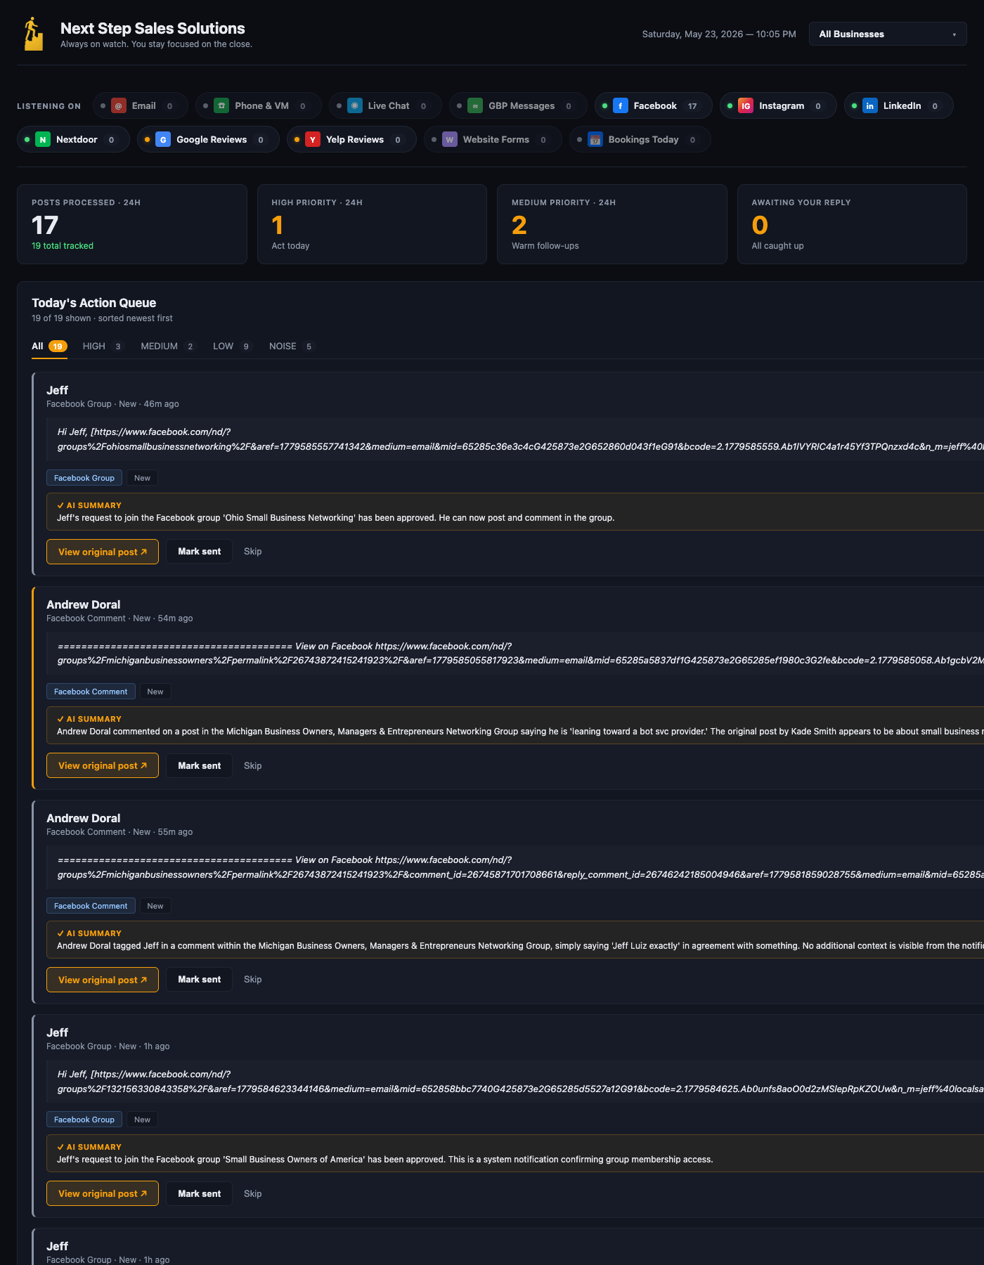The width and height of the screenshot is (984, 1265).
Task: Click the 'Jeff Luiz exactly' AI summary text
Action: pos(520,946)
